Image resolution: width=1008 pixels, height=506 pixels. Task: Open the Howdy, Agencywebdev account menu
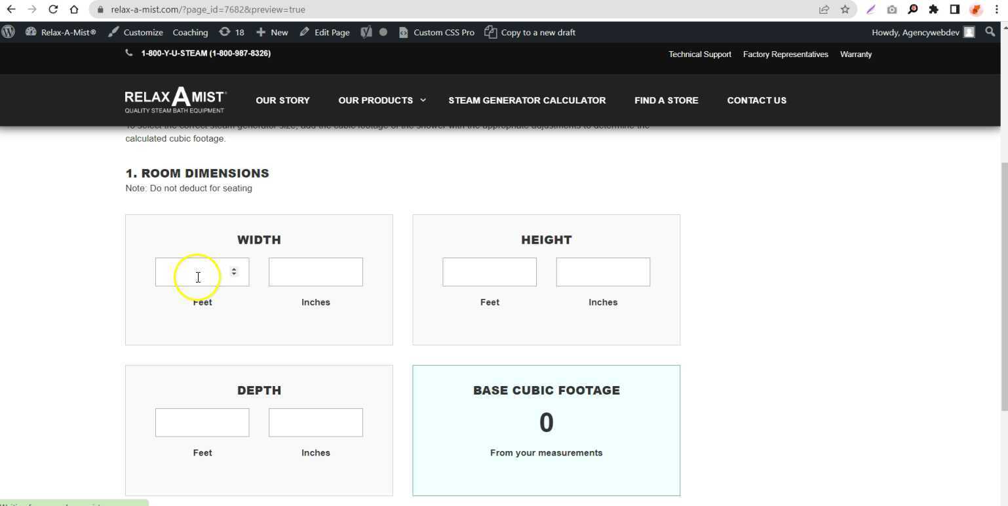tap(922, 32)
